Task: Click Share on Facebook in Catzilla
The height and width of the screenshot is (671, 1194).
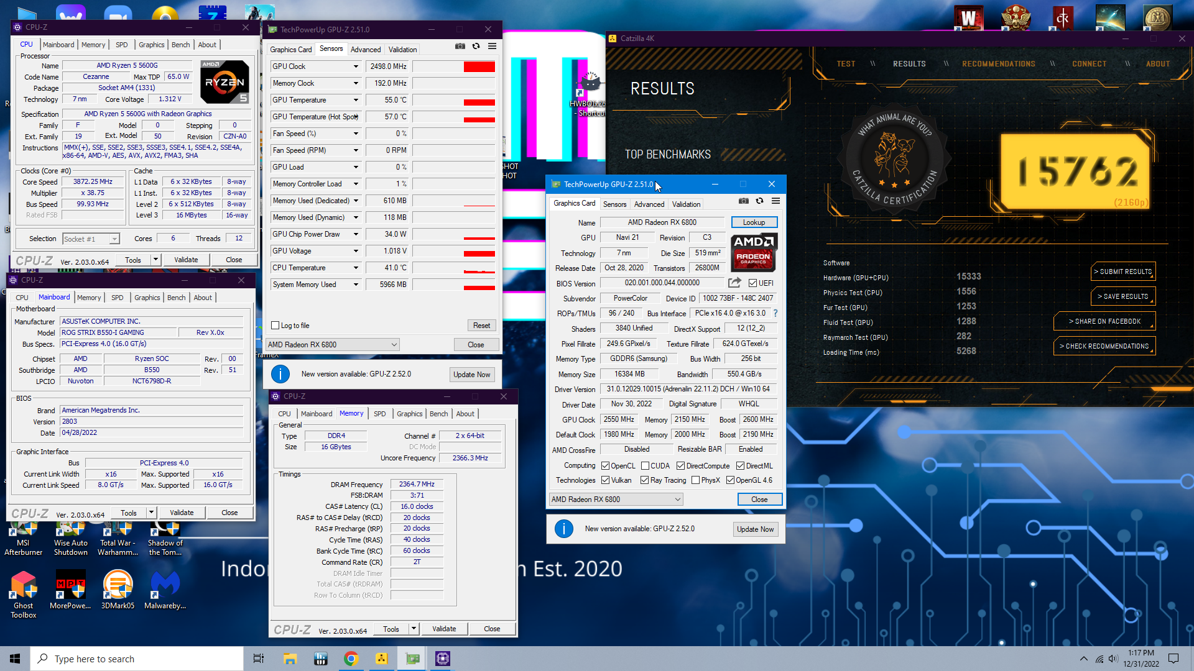Action: click(x=1104, y=321)
